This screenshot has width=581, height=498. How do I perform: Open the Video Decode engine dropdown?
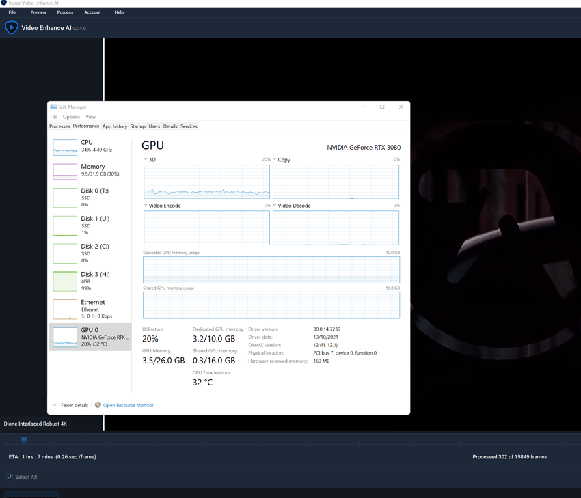pos(275,205)
